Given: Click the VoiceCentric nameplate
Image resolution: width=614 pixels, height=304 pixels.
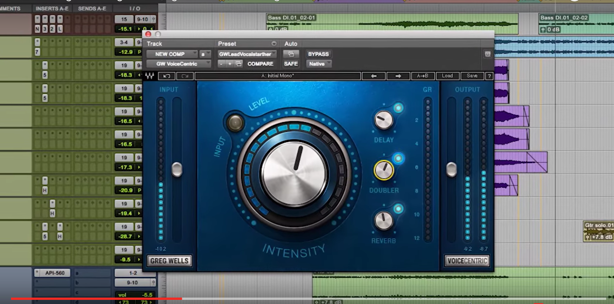Looking at the screenshot, I should 467,261.
